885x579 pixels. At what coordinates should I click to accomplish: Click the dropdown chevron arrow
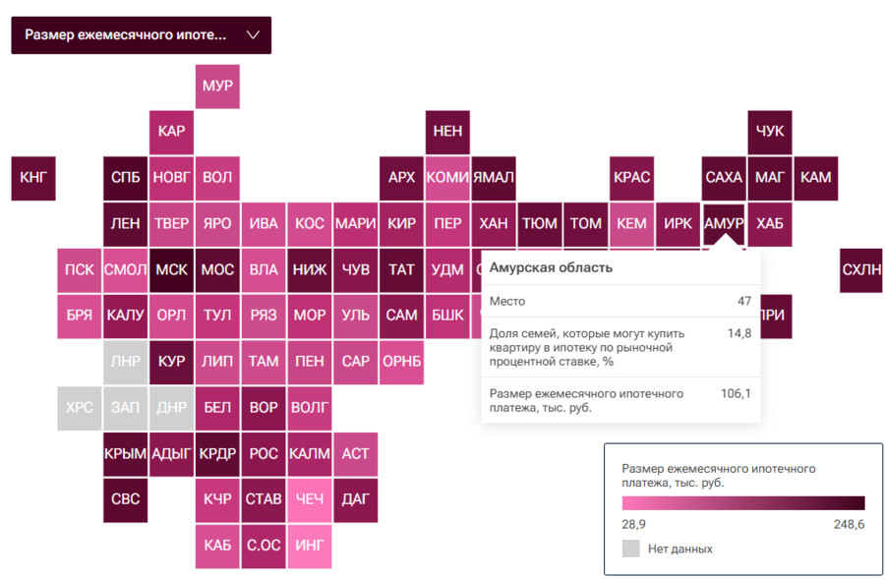253,35
